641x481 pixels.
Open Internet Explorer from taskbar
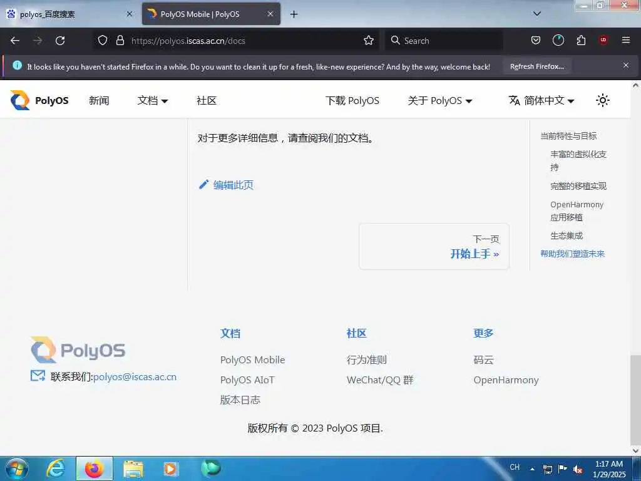pyautogui.click(x=56, y=468)
